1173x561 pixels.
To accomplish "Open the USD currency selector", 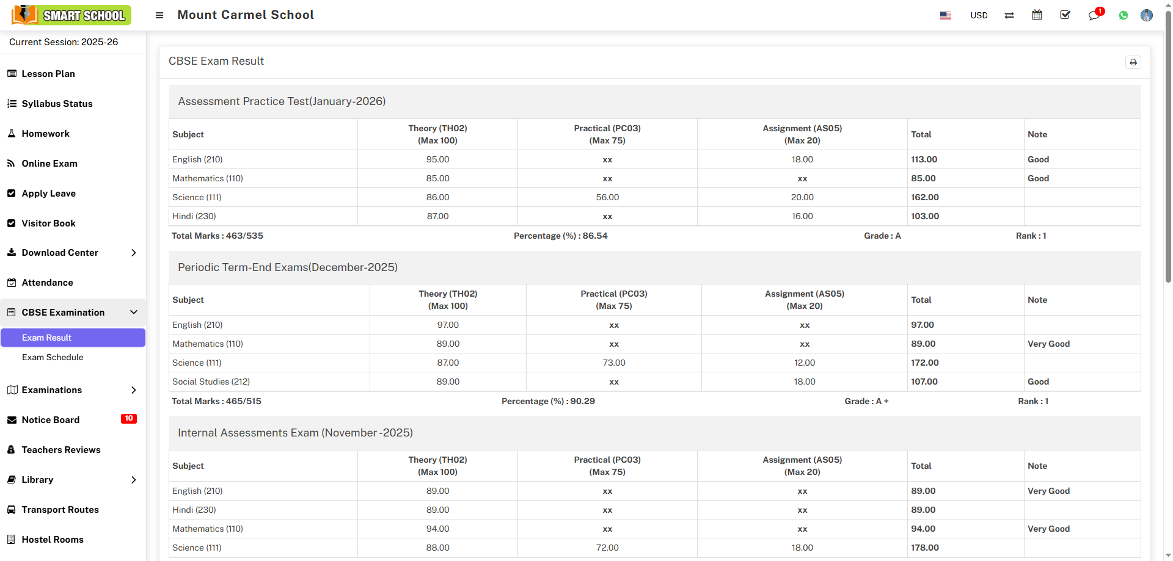I will (979, 15).
